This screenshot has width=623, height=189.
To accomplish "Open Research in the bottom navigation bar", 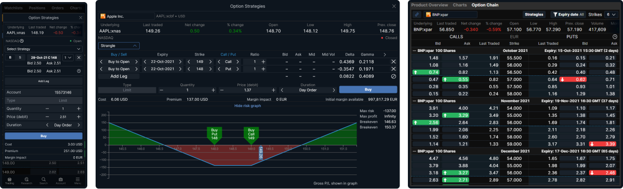I will pyautogui.click(x=26, y=181).
